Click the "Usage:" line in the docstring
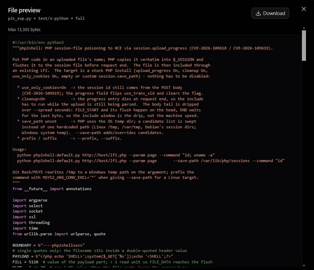The width and height of the screenshot is (314, 270). 19,149
